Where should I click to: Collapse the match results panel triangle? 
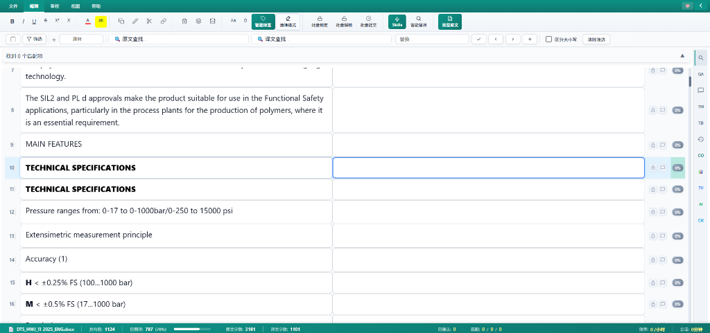click(682, 55)
